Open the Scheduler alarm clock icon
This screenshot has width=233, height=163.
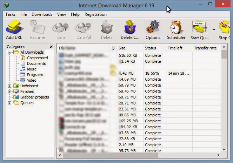[176, 27]
